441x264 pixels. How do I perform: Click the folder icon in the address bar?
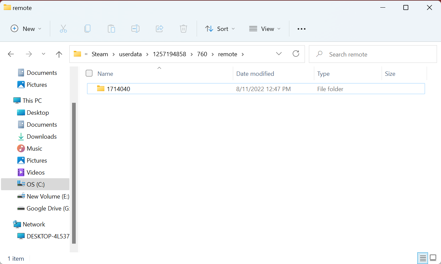pos(77,54)
